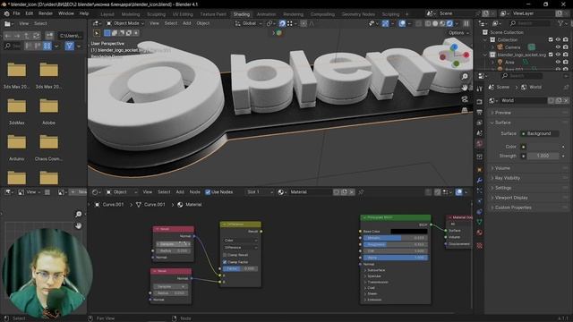Image resolution: width=573 pixels, height=322 pixels.
Task: Open the node editor Node menu
Action: pyautogui.click(x=194, y=192)
